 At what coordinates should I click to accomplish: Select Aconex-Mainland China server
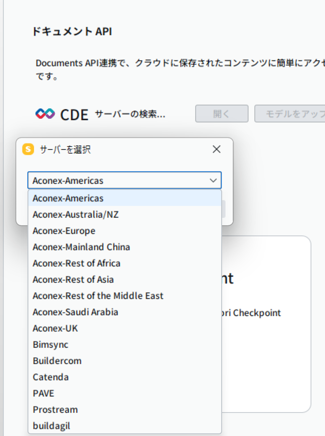coord(124,247)
